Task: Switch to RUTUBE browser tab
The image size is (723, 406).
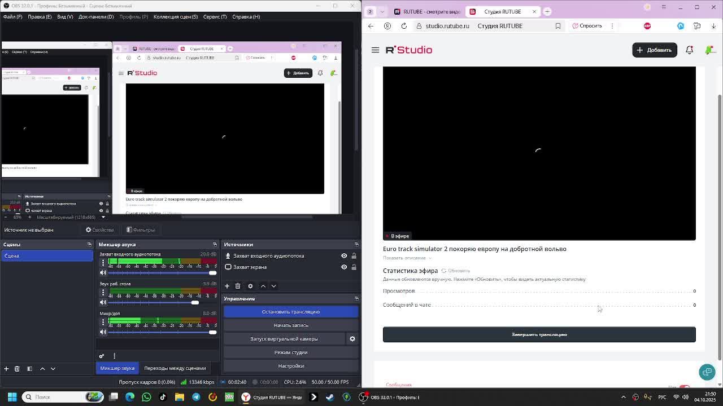Action: [428, 11]
